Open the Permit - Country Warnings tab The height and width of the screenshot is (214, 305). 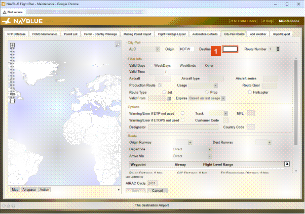[x=100, y=34]
